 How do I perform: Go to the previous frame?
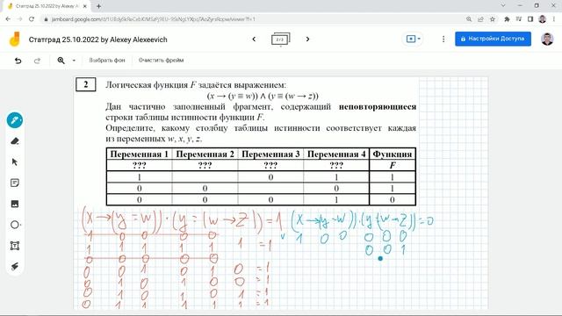click(254, 39)
